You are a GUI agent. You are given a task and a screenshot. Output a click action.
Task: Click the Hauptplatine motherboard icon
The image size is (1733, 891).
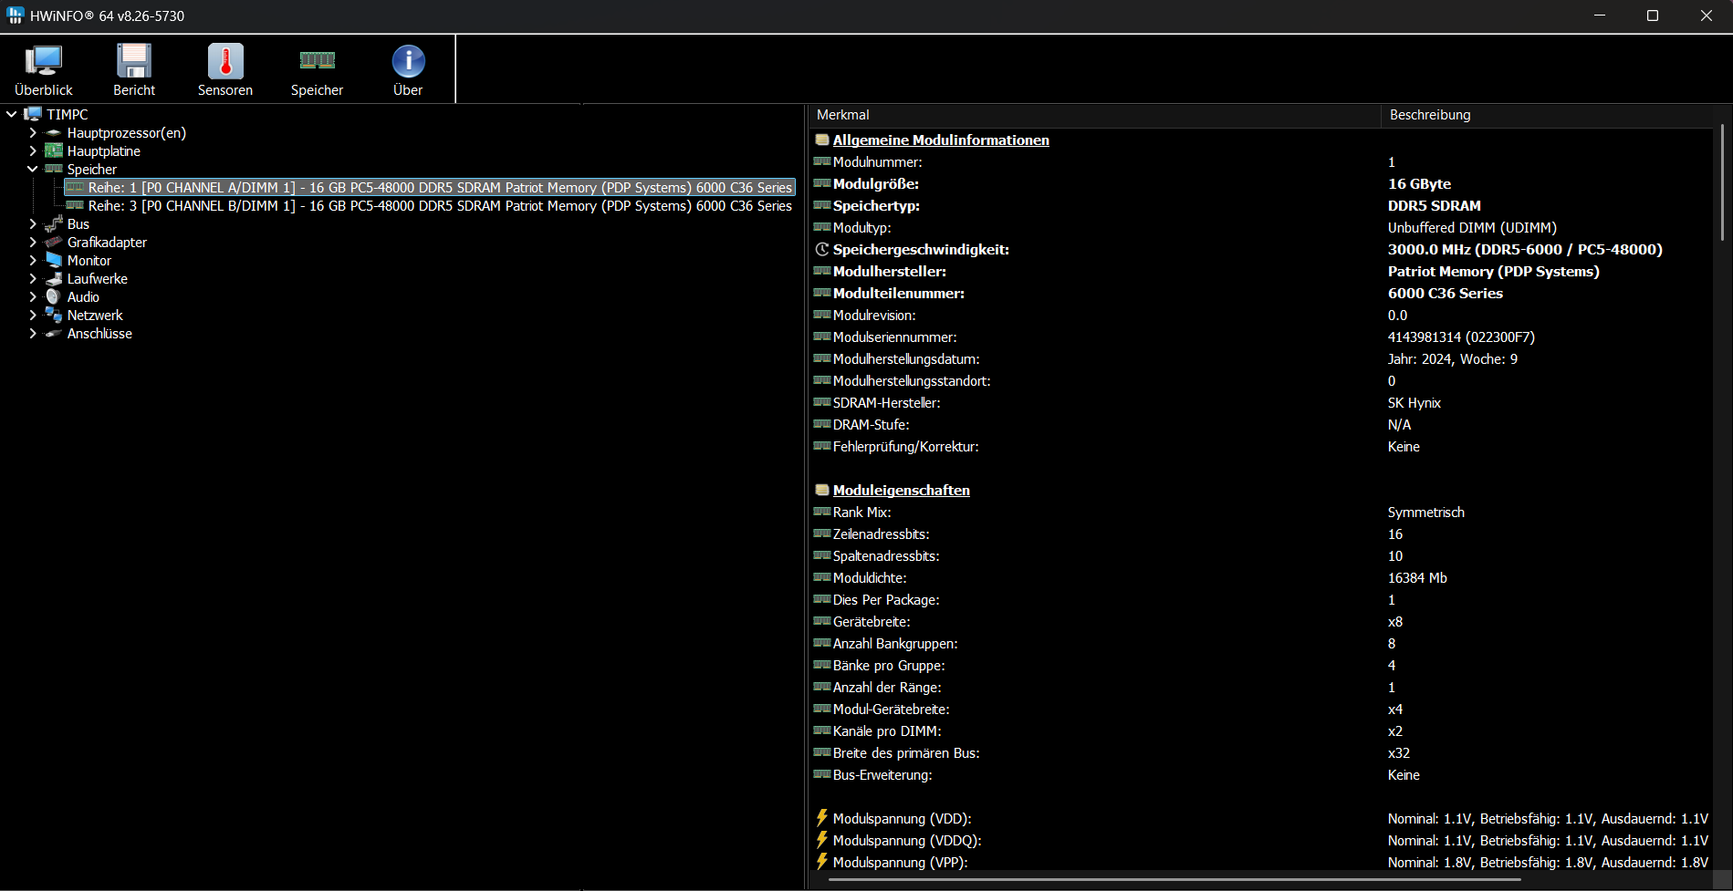53,150
